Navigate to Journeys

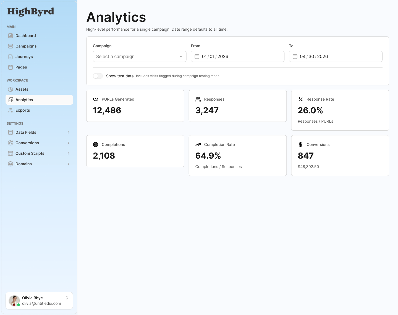click(39, 57)
